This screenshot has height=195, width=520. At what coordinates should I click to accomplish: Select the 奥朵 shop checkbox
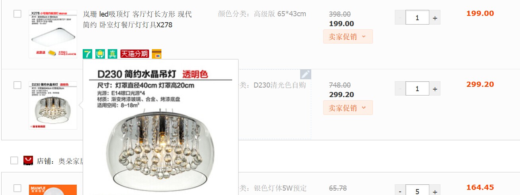[14, 161]
